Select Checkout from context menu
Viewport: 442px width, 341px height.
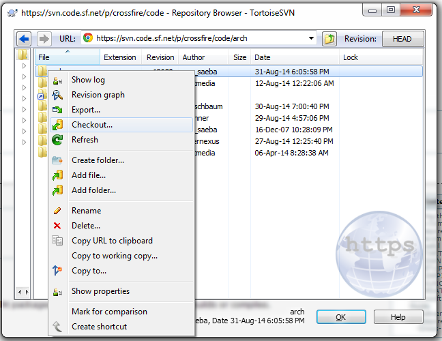tap(92, 125)
